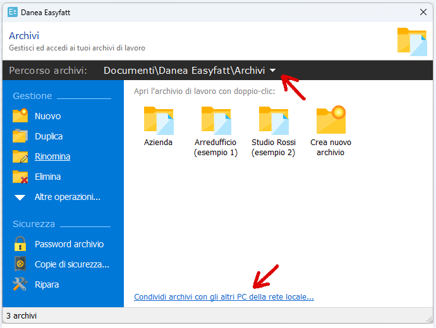Screen dimensions: 436x328
Task: Click the Duplica folder icon
Action: click(20, 136)
